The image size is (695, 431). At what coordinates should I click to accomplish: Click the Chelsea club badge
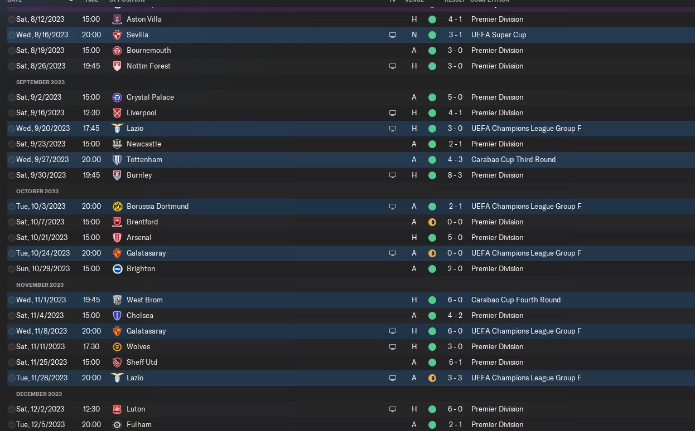tap(117, 315)
